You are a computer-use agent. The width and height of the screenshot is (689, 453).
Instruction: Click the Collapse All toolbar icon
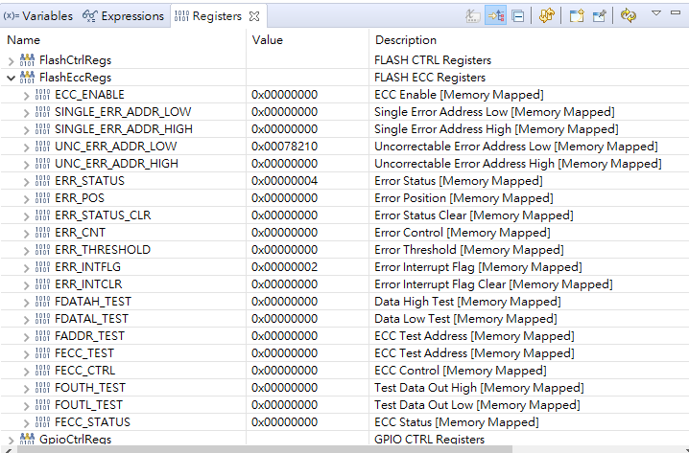[x=518, y=16]
